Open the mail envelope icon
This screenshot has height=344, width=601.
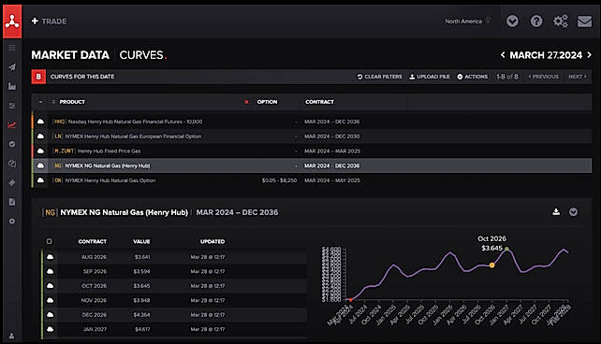(x=584, y=21)
